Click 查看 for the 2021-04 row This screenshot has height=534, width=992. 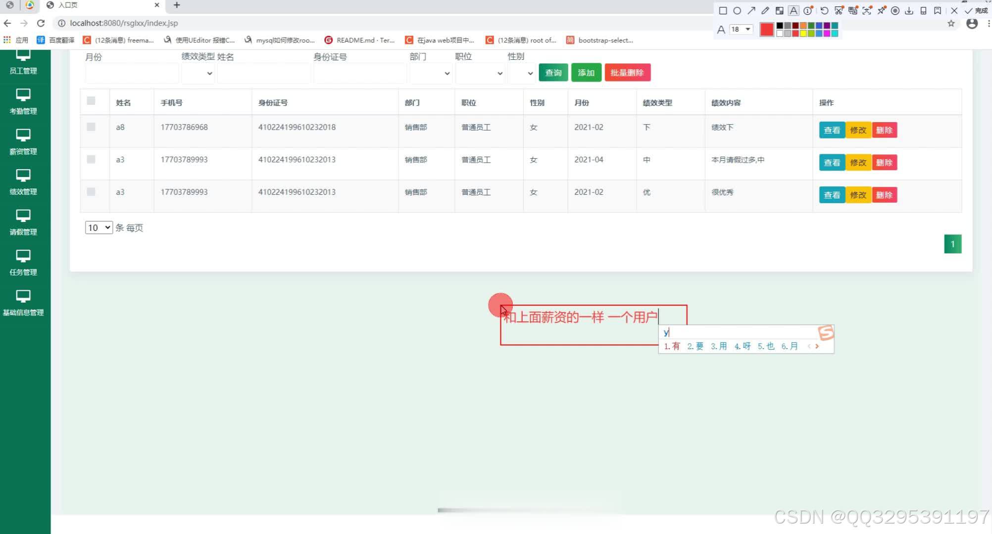832,163
